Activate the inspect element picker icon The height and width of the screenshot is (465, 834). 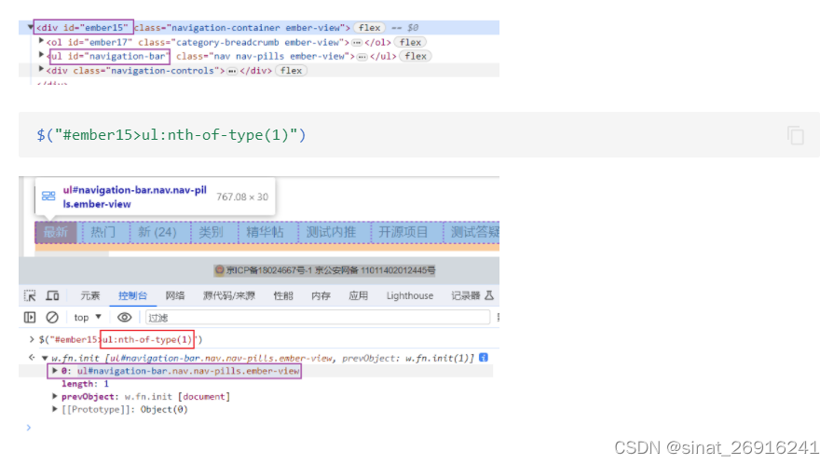[30, 295]
